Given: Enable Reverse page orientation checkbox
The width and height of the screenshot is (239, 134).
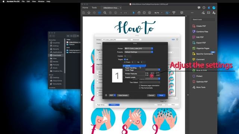Looking at the screenshot, I should pos(140,86).
